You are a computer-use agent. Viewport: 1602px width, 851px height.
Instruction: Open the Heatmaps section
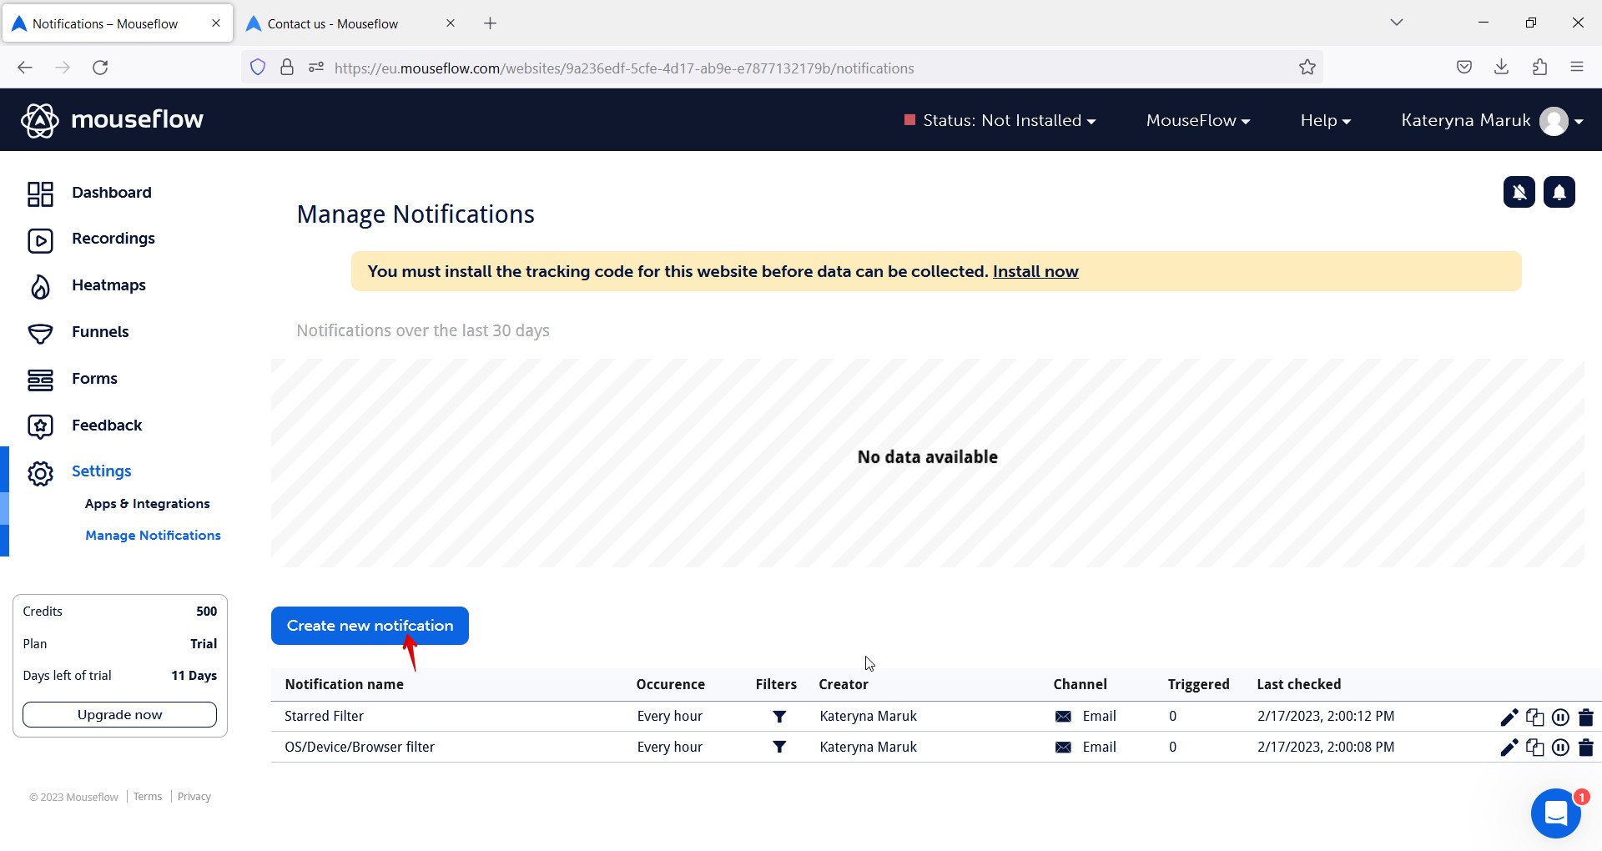click(x=86, y=286)
